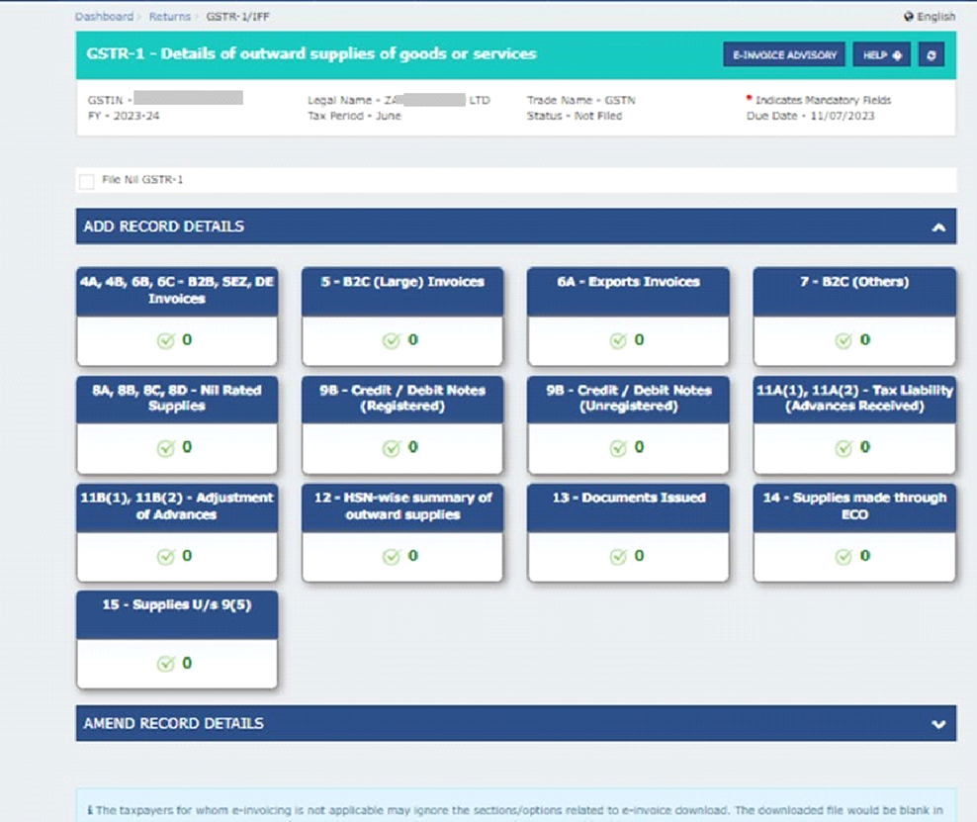Click green checkmark in Exports Invoices tile

(617, 340)
